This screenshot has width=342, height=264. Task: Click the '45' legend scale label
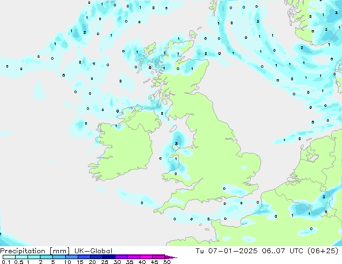tap(154, 262)
